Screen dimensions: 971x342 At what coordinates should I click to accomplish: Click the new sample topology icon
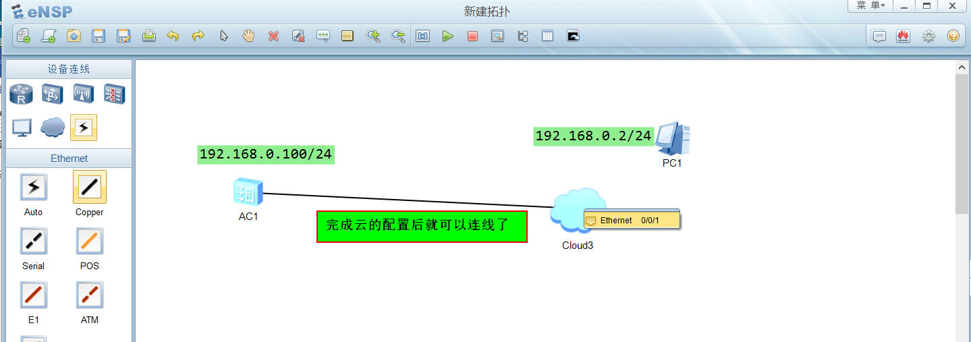tap(49, 36)
